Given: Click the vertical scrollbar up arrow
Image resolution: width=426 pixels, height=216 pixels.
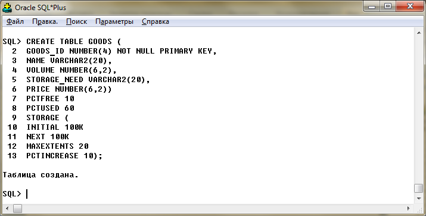Looking at the screenshot, I should coord(419,33).
